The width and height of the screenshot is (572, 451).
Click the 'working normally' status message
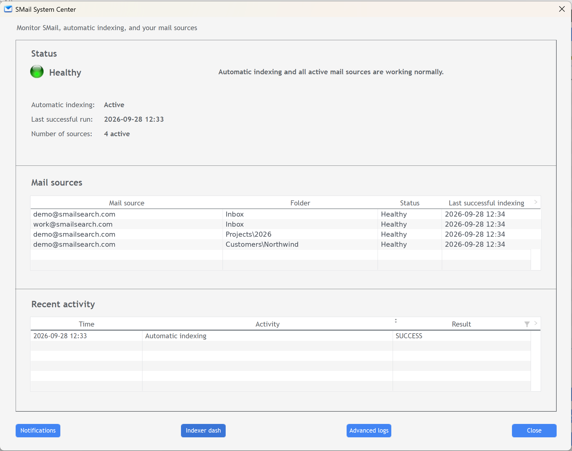pyautogui.click(x=331, y=72)
